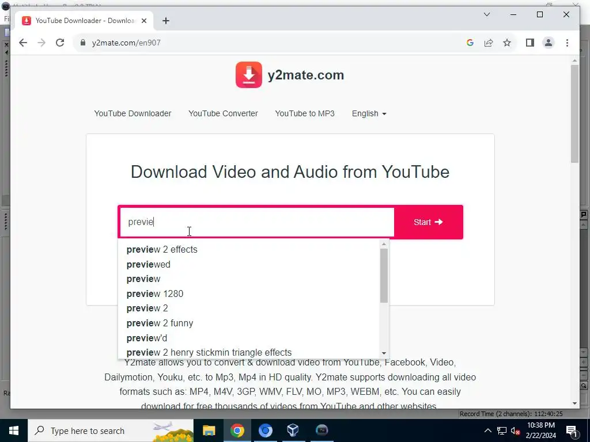Click the address bar URL y2mate.com/en907
590x442 pixels.
tap(126, 43)
